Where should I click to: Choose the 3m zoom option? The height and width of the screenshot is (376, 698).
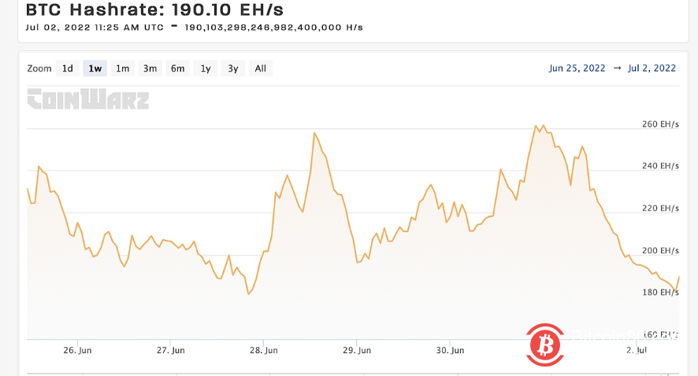[150, 68]
